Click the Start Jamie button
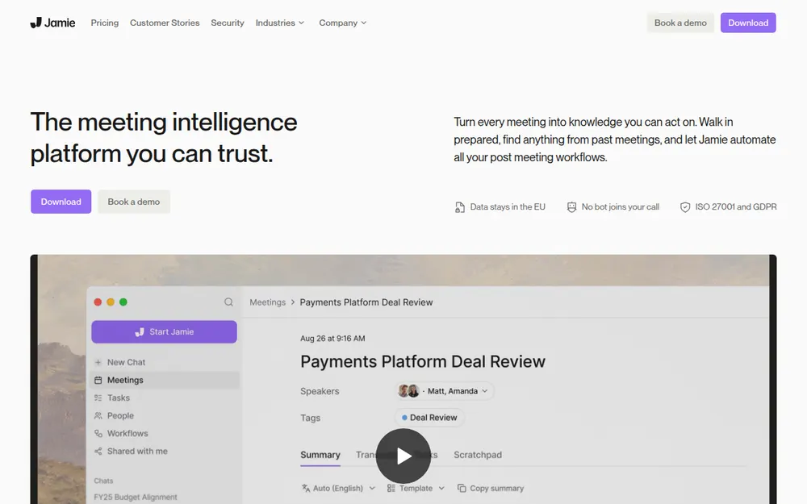Viewport: 807px width, 504px height. (164, 331)
